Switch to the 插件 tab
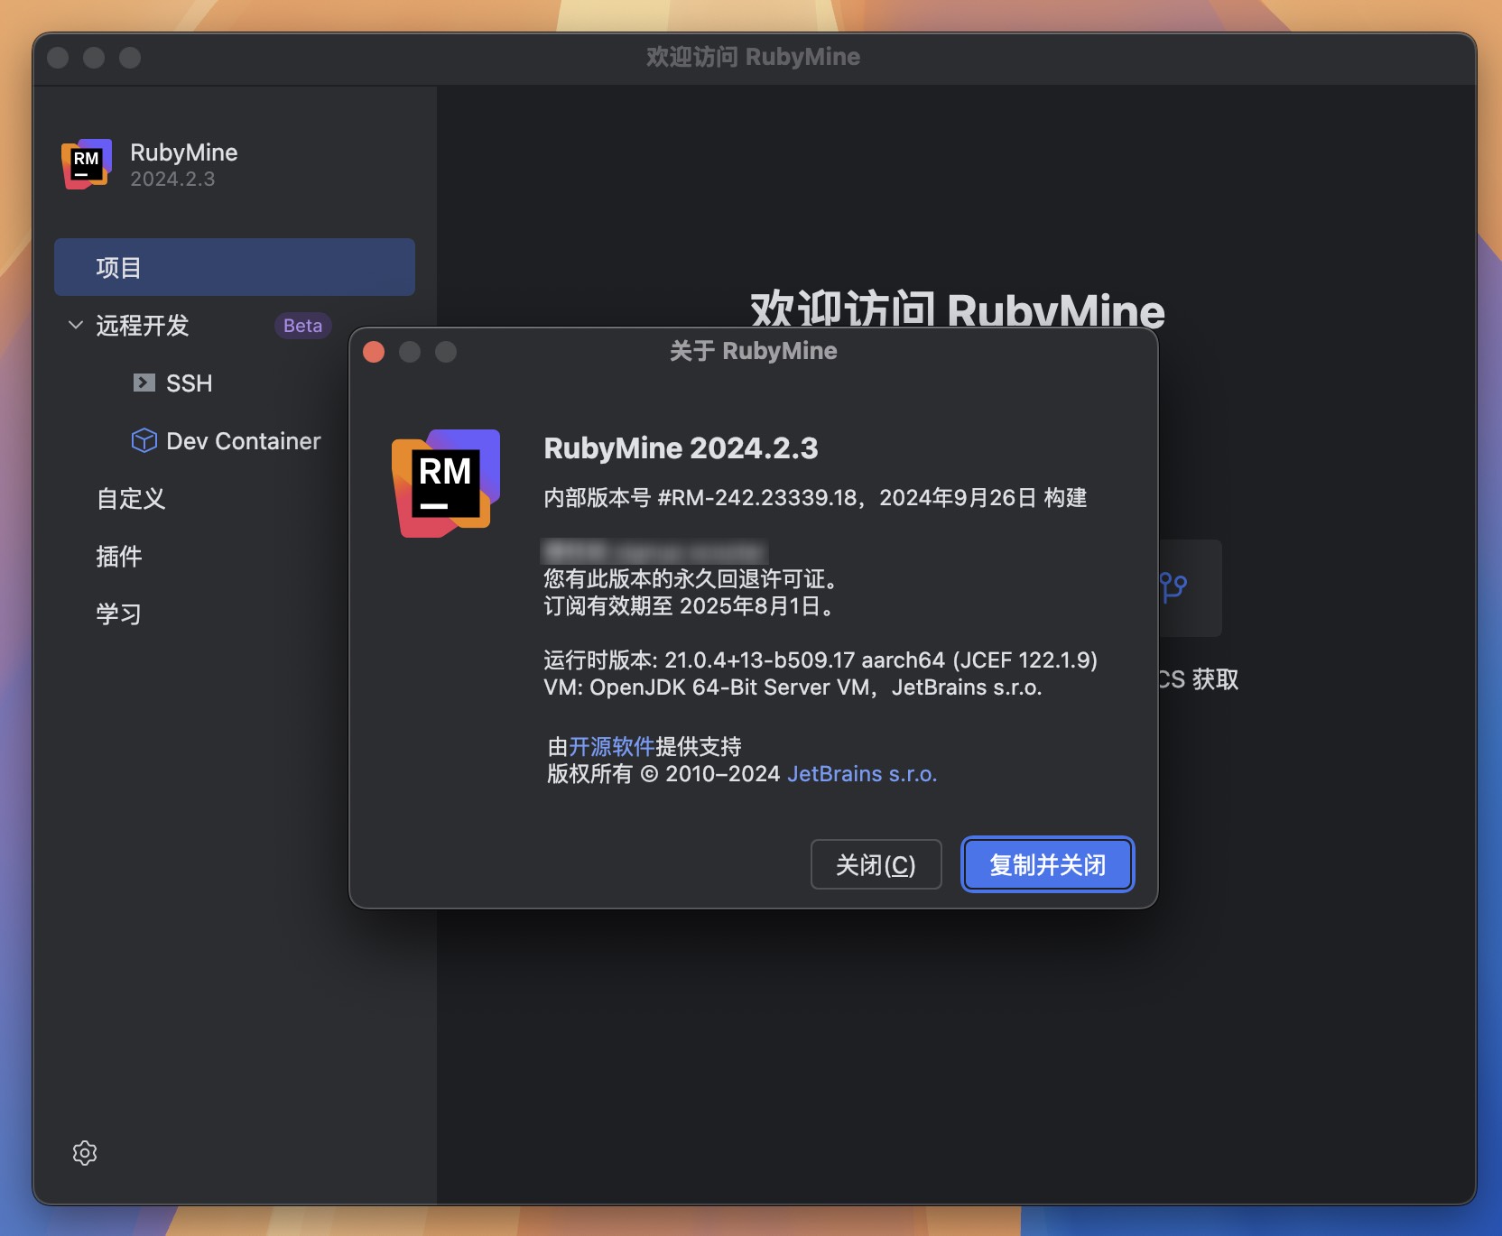Screen dimensions: 1502x1236 click(119, 557)
